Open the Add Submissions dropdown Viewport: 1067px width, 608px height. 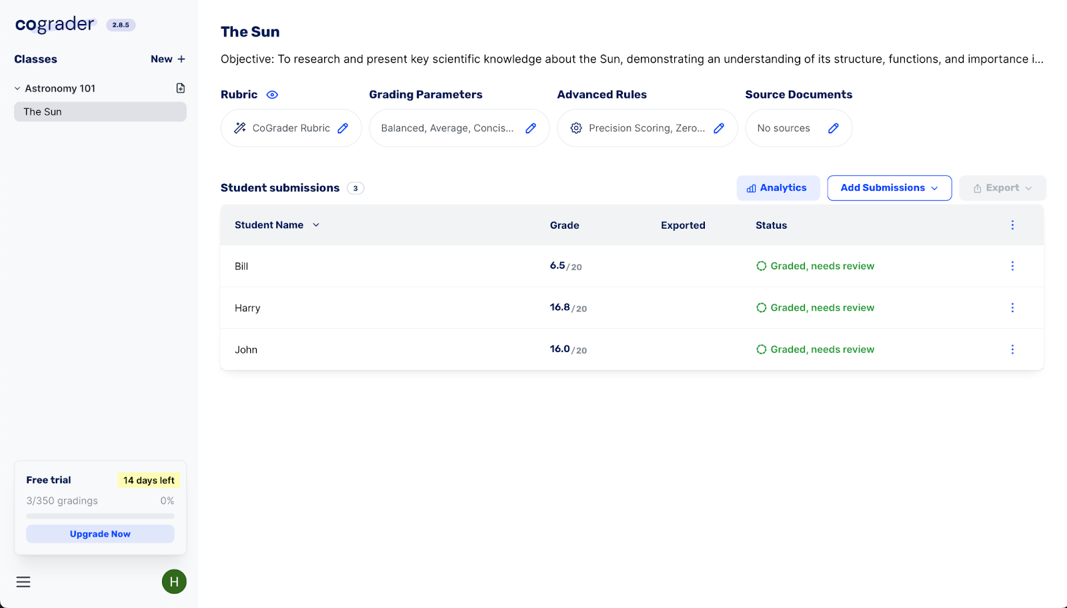click(889, 187)
